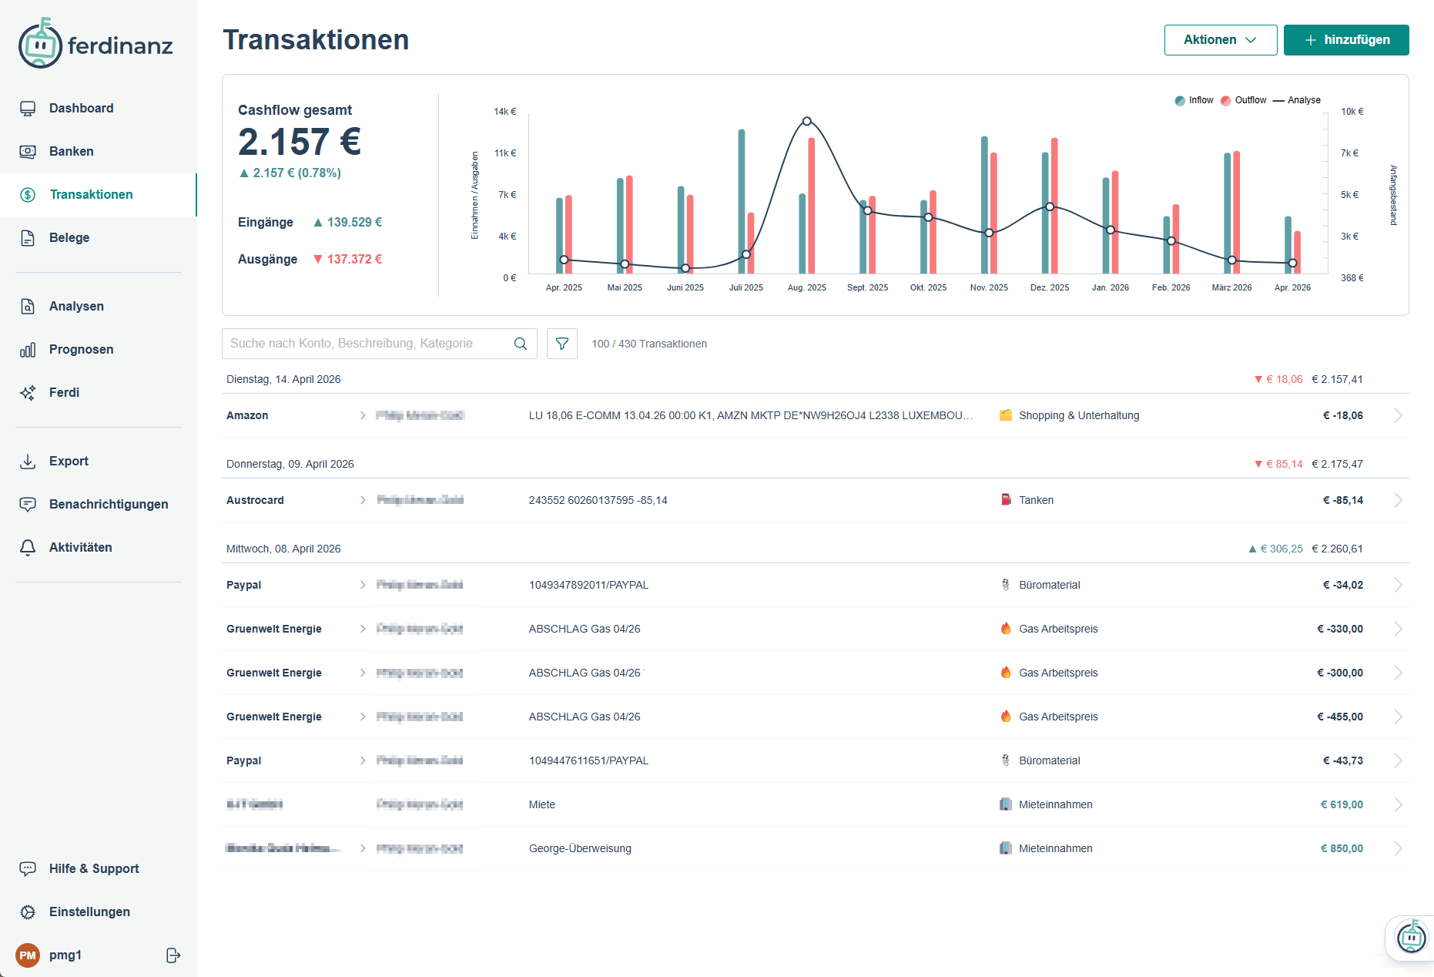
Task: Toggle Analyse line in chart legend
Action: pos(1297,100)
